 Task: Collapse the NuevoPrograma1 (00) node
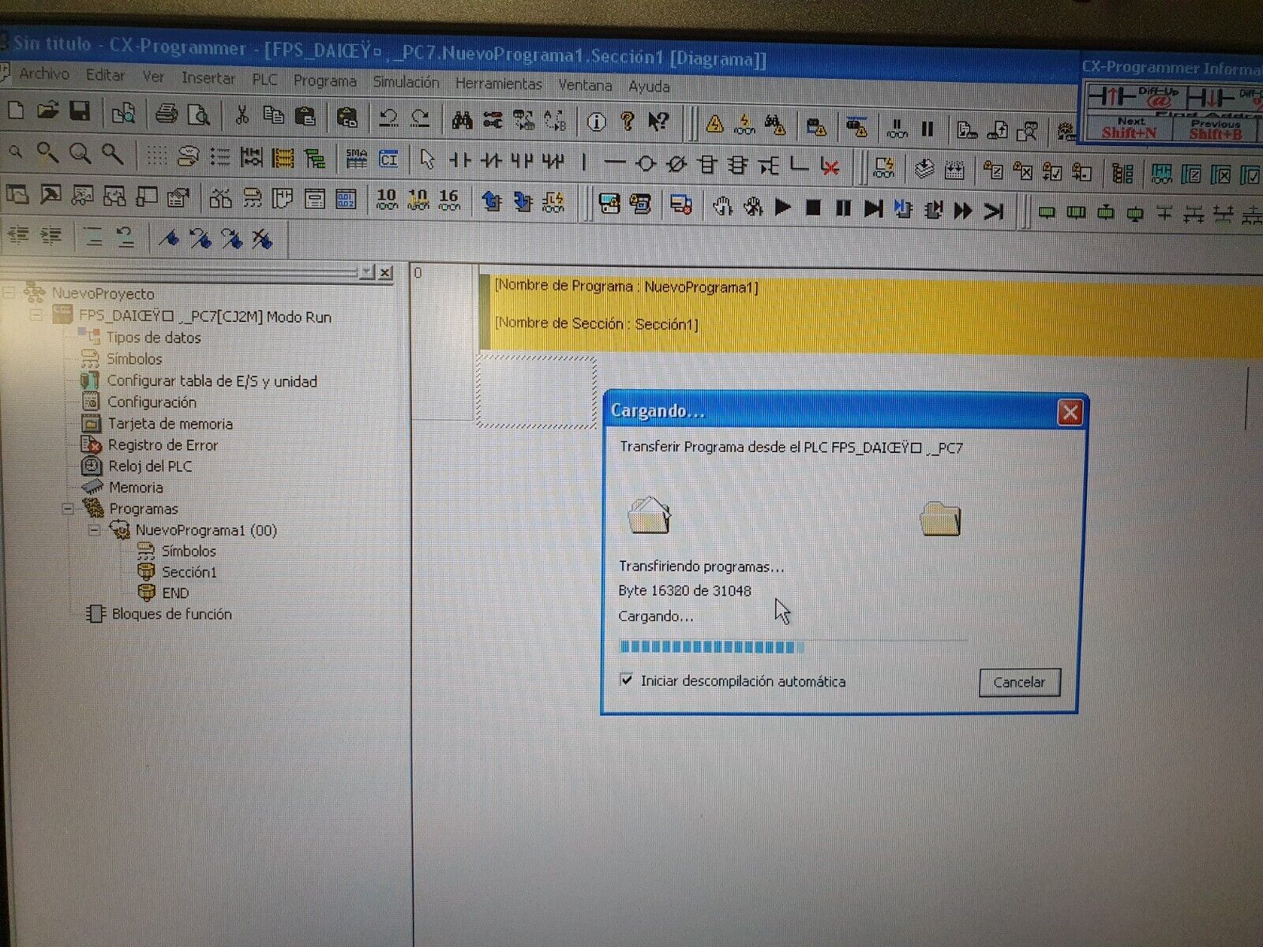pos(94,530)
